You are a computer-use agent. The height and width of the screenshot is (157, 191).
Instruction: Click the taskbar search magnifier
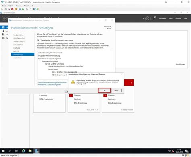tap(10, 151)
